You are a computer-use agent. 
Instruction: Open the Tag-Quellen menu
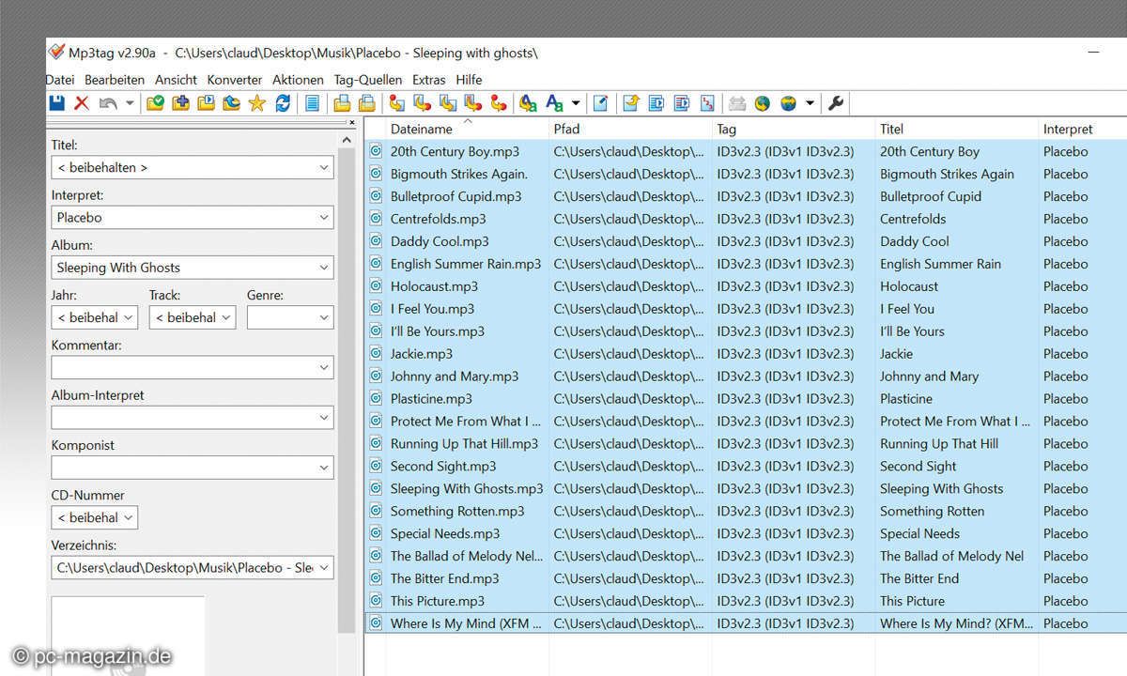point(368,80)
